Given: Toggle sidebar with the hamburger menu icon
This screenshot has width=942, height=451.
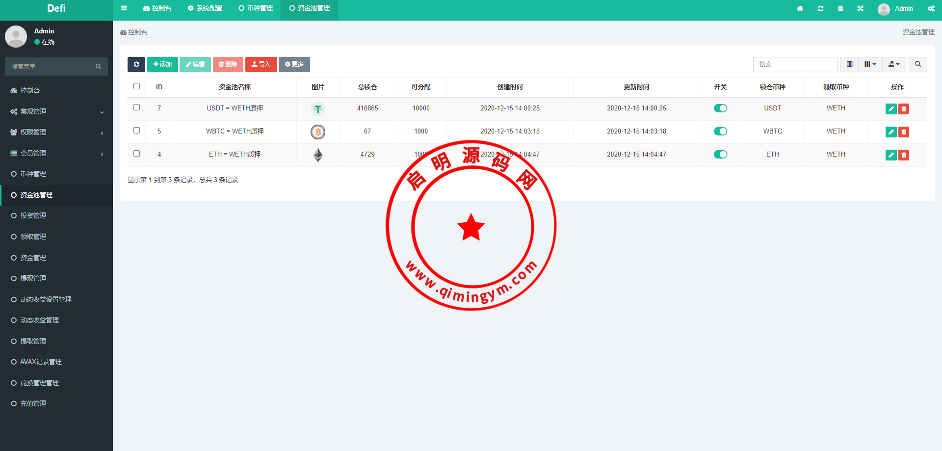Looking at the screenshot, I should [124, 8].
